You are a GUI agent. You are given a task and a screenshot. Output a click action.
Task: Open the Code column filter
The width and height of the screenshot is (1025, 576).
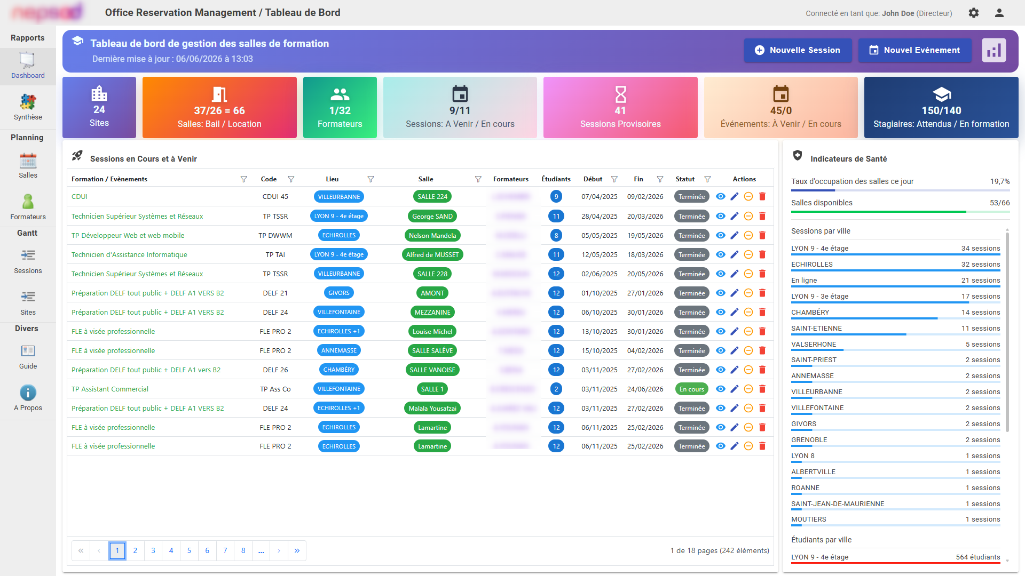pyautogui.click(x=291, y=179)
